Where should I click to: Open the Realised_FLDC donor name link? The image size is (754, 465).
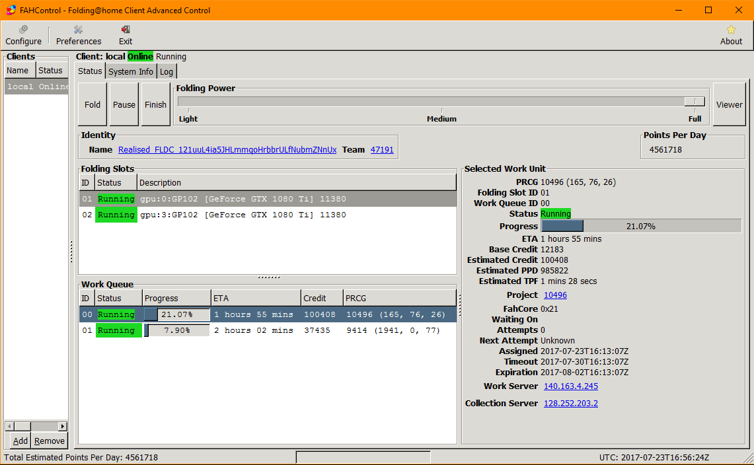tap(227, 149)
